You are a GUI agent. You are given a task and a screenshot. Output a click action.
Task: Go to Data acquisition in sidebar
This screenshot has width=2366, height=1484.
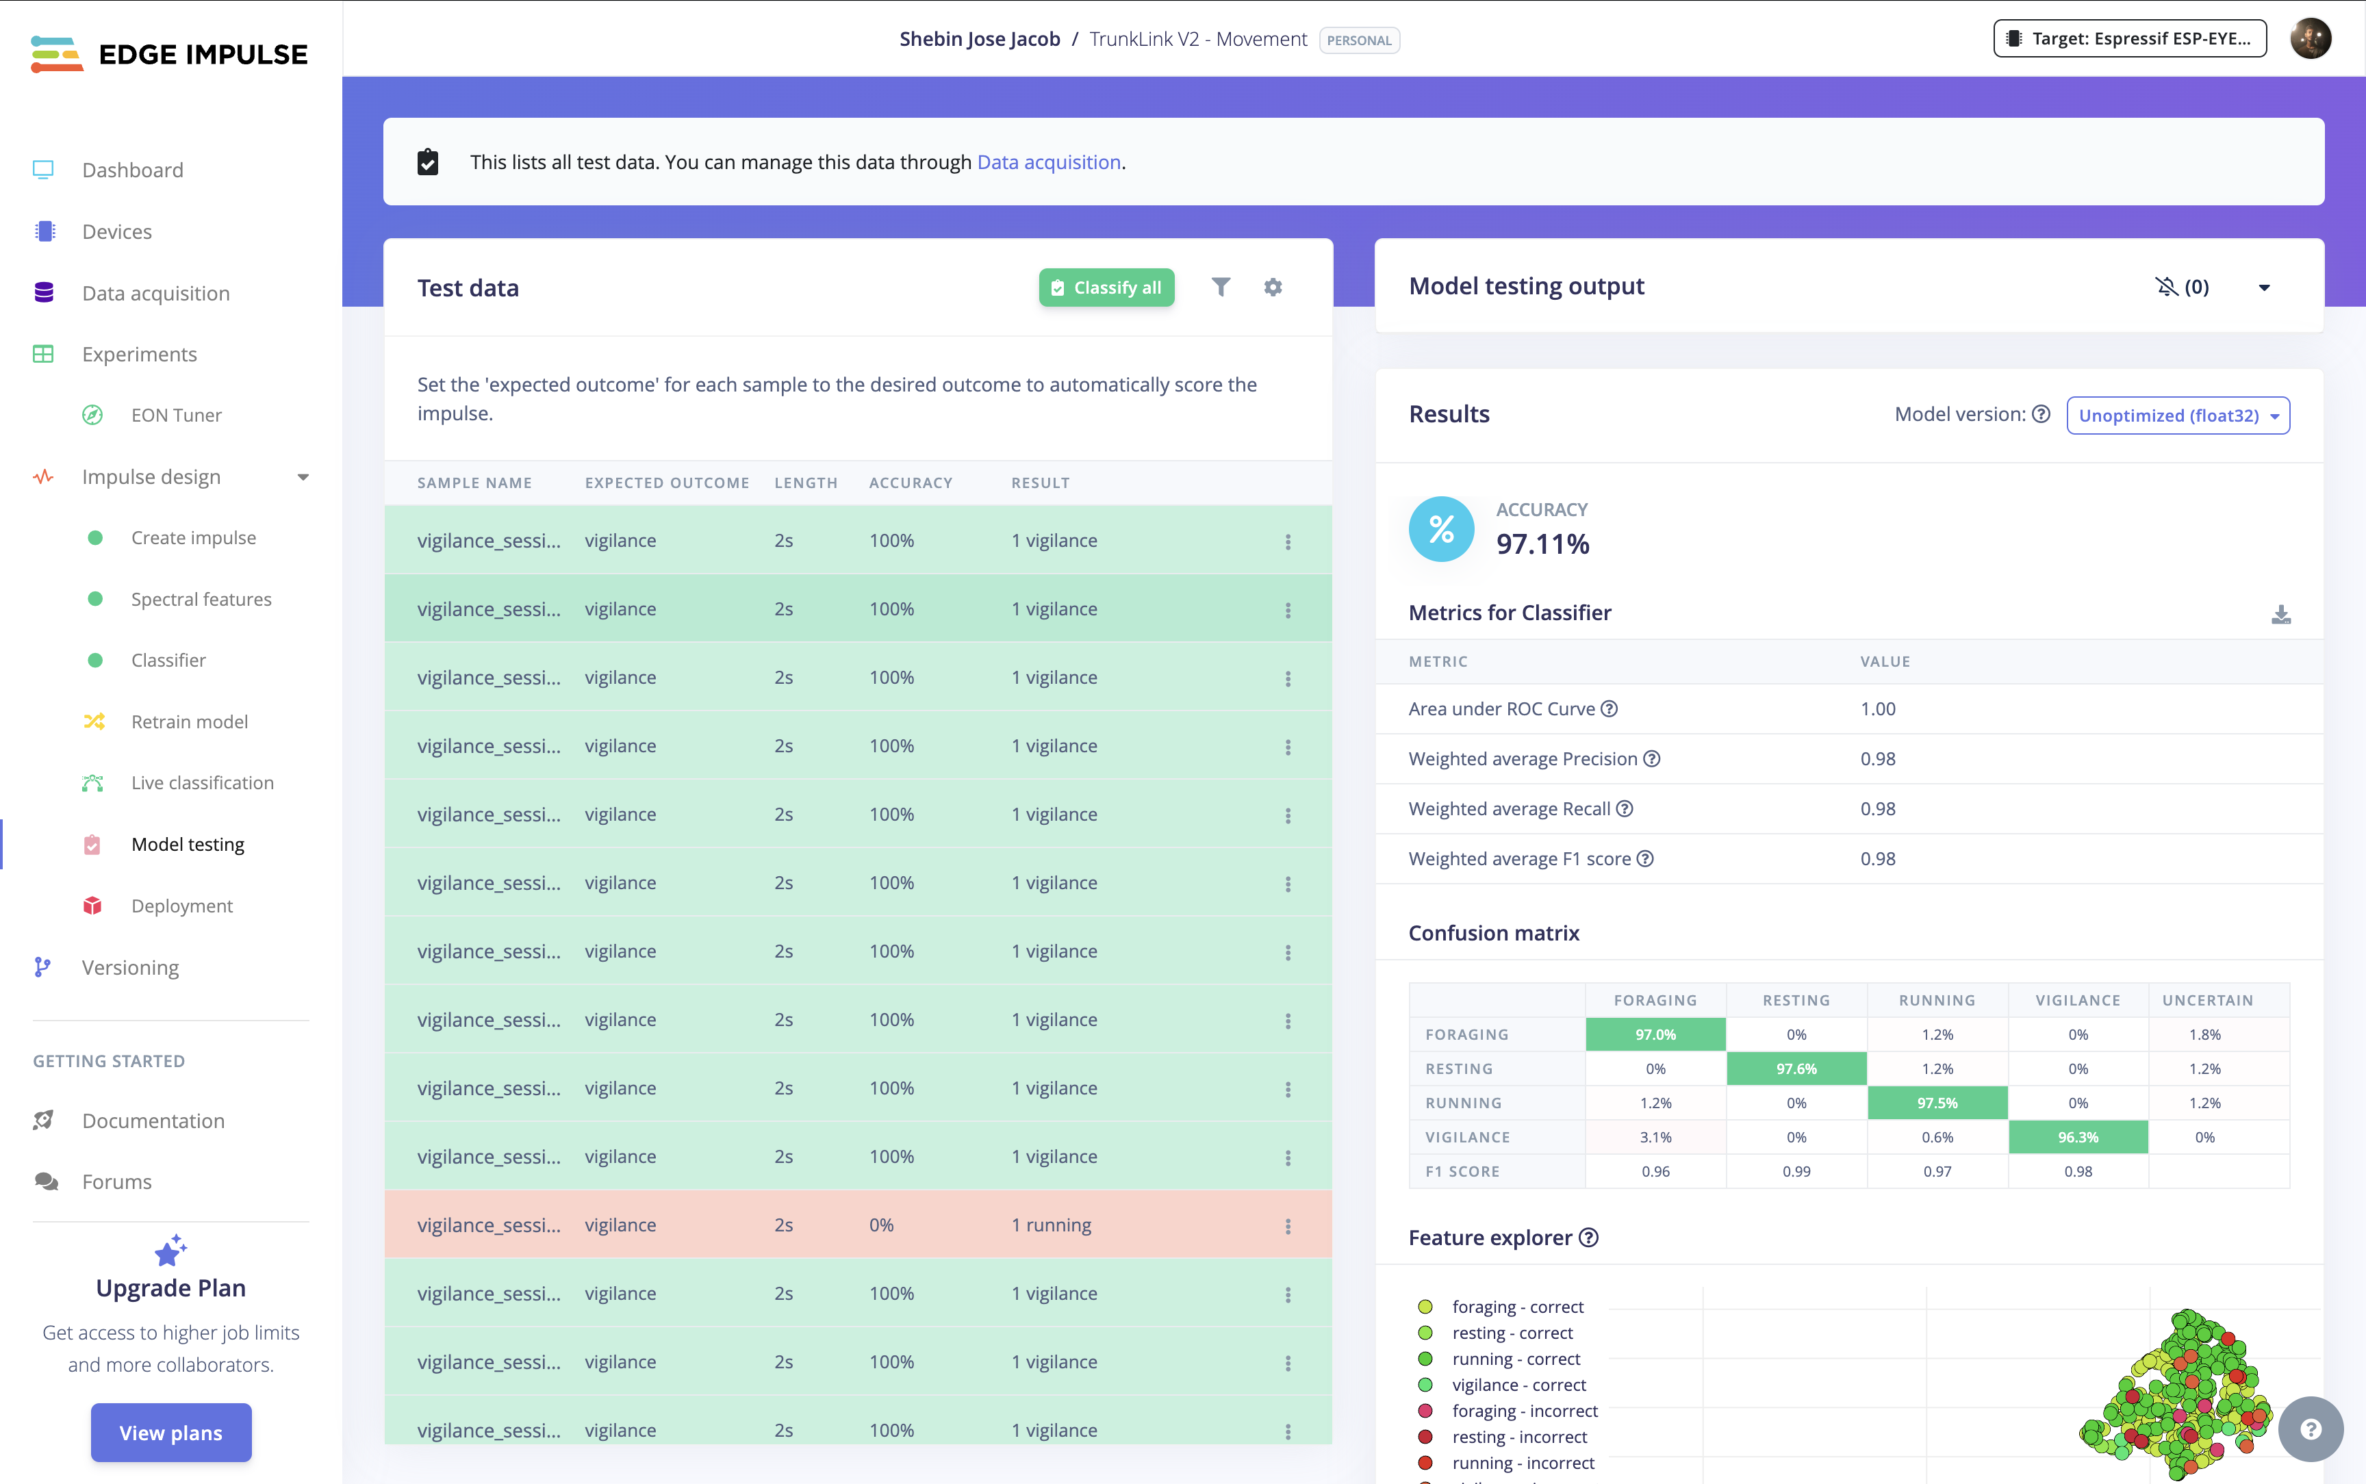click(155, 292)
